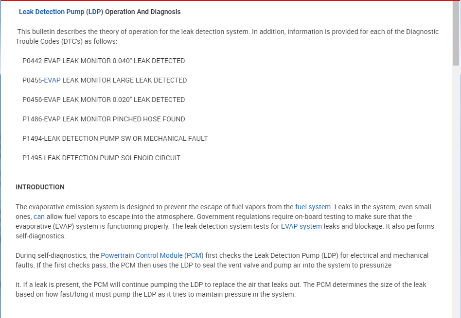Click the LDP link in the title

[x=94, y=12]
